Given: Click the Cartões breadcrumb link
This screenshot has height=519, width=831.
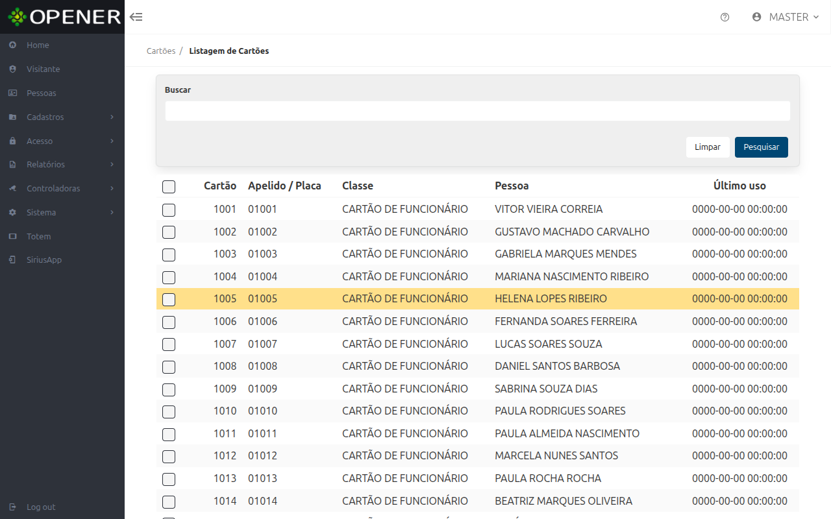Looking at the screenshot, I should click(x=161, y=51).
